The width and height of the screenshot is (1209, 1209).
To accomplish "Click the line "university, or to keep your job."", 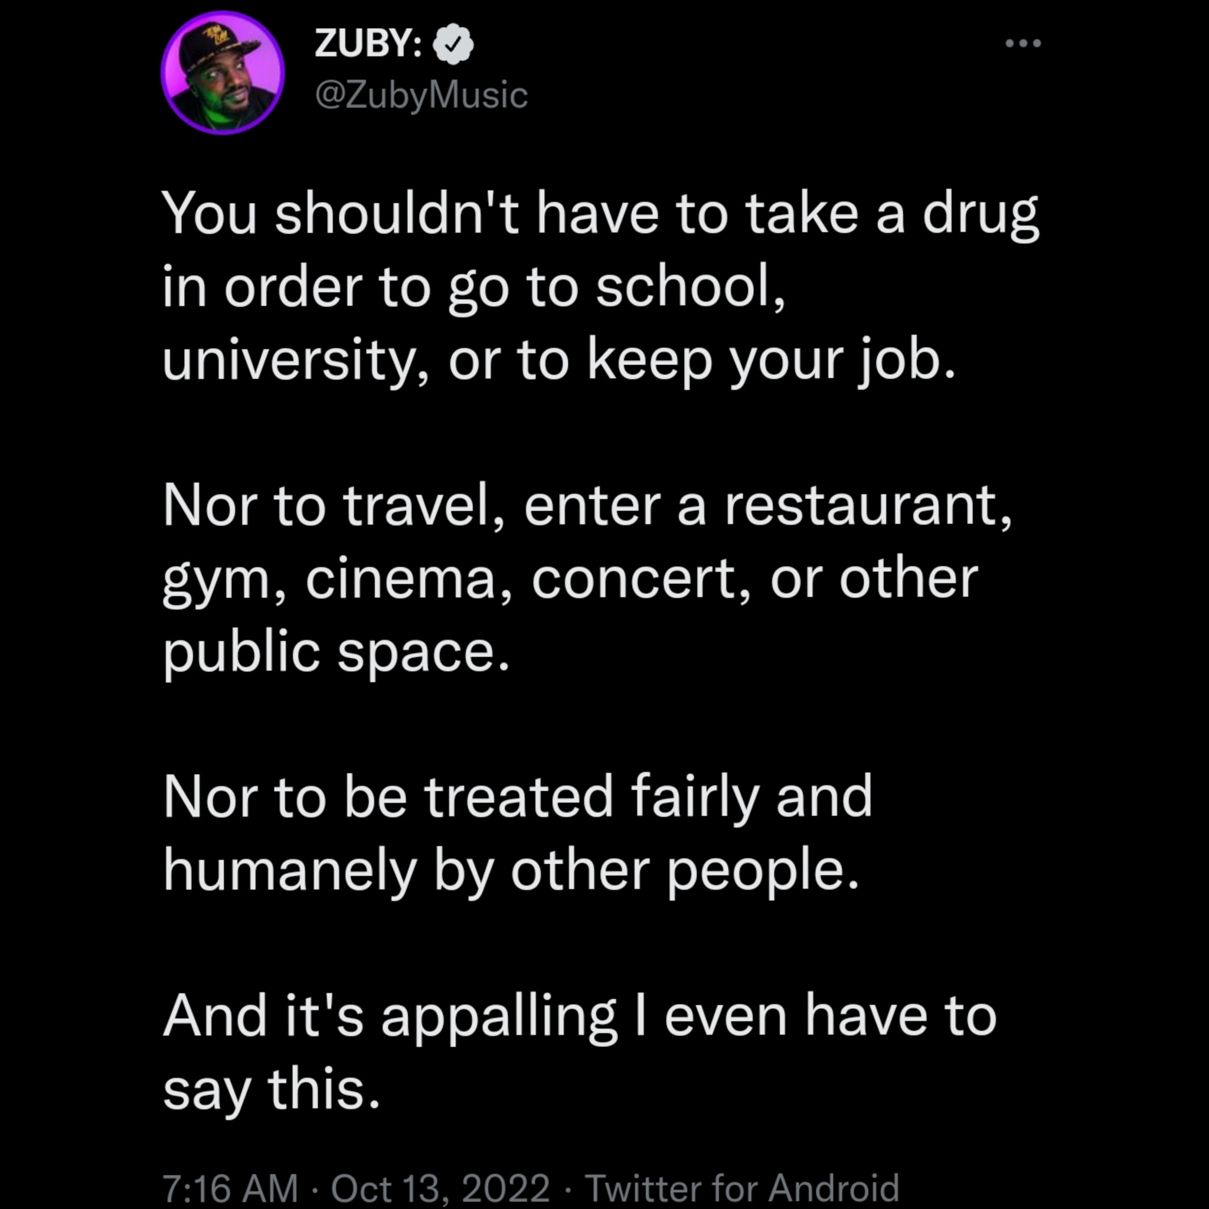I will click(x=560, y=361).
